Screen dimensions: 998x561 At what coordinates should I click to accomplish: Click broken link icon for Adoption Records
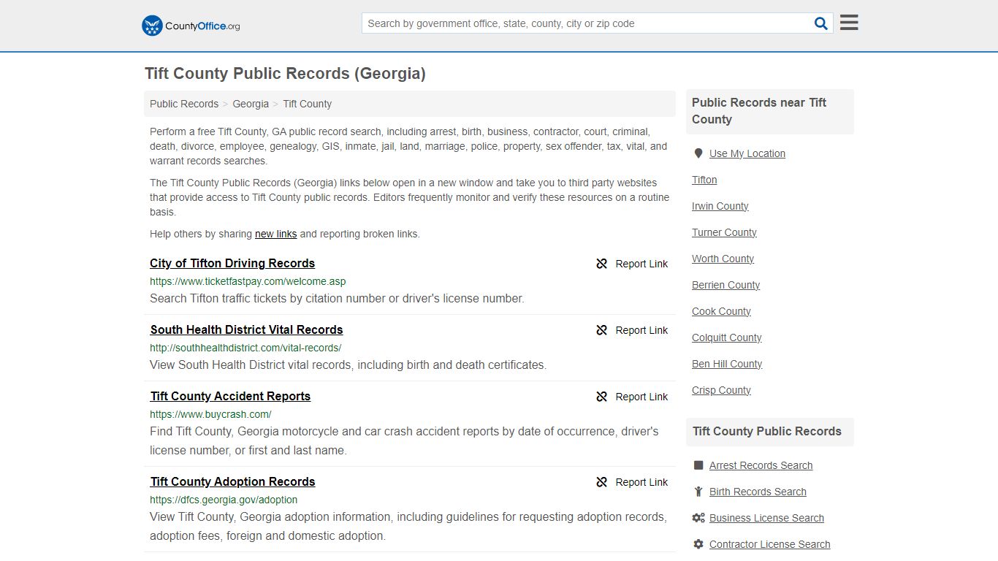pyautogui.click(x=602, y=482)
